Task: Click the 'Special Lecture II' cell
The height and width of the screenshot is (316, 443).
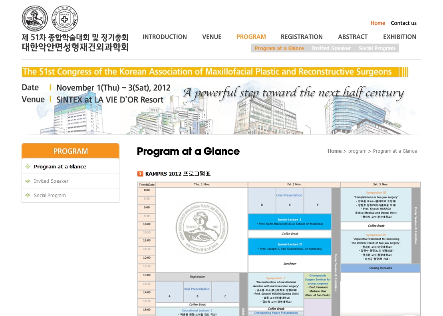Action: 290,246
